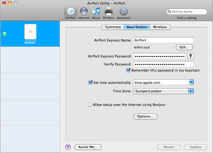This screenshot has width=213, height=153.
Task: Click the Revert button
Action: point(169,147)
